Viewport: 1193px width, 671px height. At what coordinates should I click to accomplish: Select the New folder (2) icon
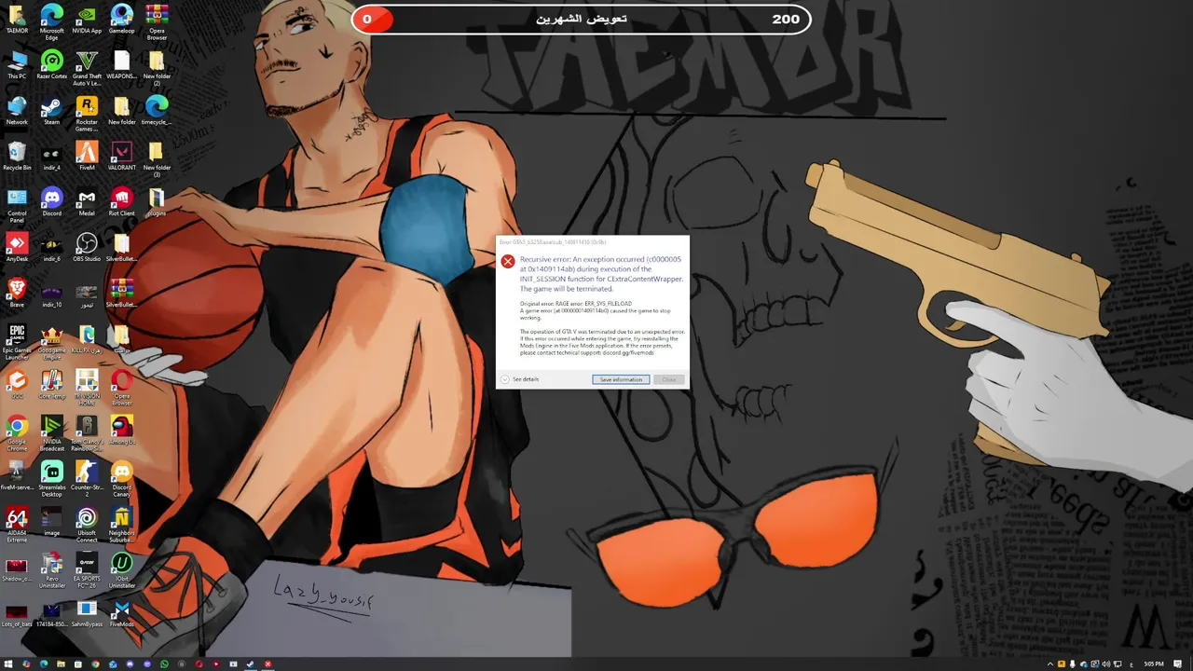[157, 67]
